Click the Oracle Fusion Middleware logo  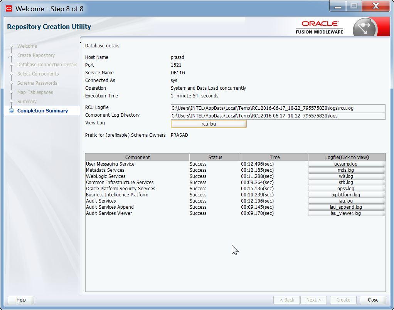pyautogui.click(x=319, y=27)
